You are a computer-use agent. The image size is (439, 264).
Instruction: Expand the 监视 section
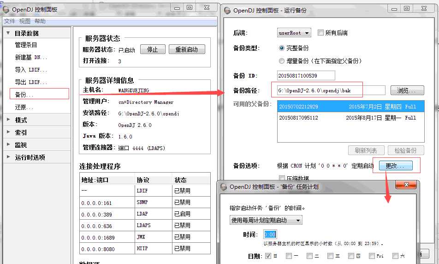[8, 144]
